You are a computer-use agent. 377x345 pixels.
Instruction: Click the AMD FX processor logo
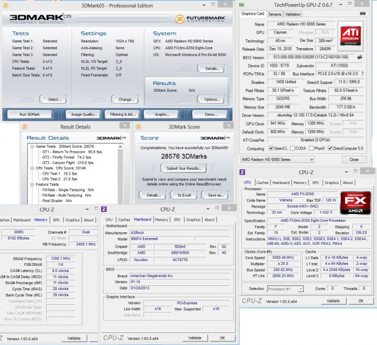point(356,203)
